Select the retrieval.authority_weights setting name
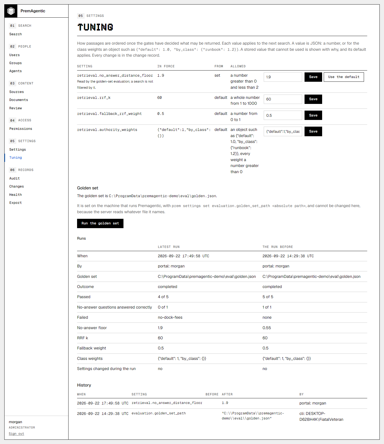 point(107,130)
